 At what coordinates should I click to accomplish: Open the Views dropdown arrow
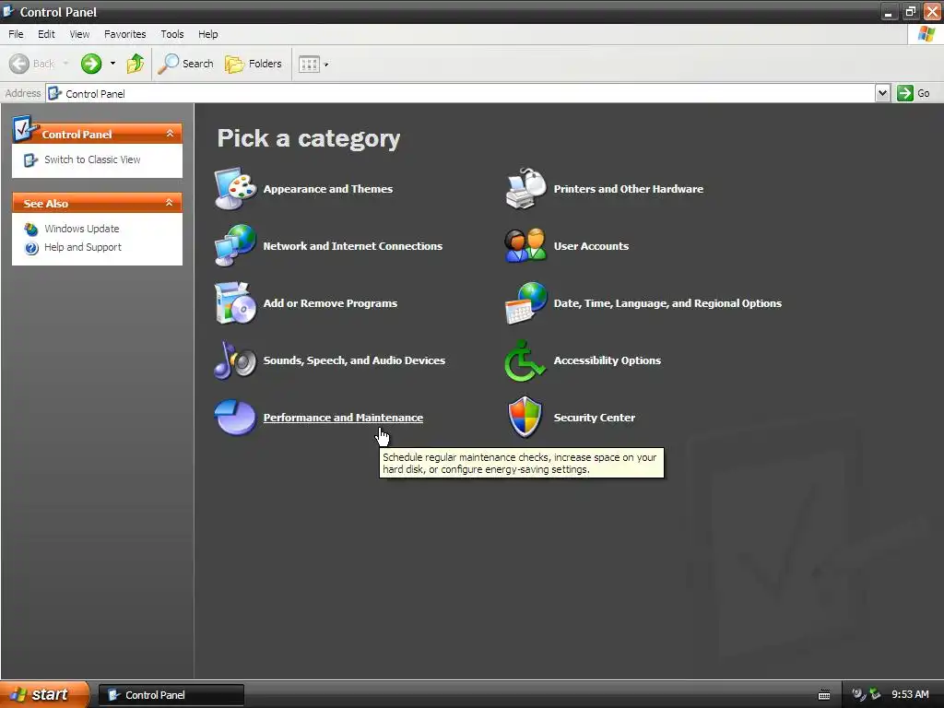(326, 65)
